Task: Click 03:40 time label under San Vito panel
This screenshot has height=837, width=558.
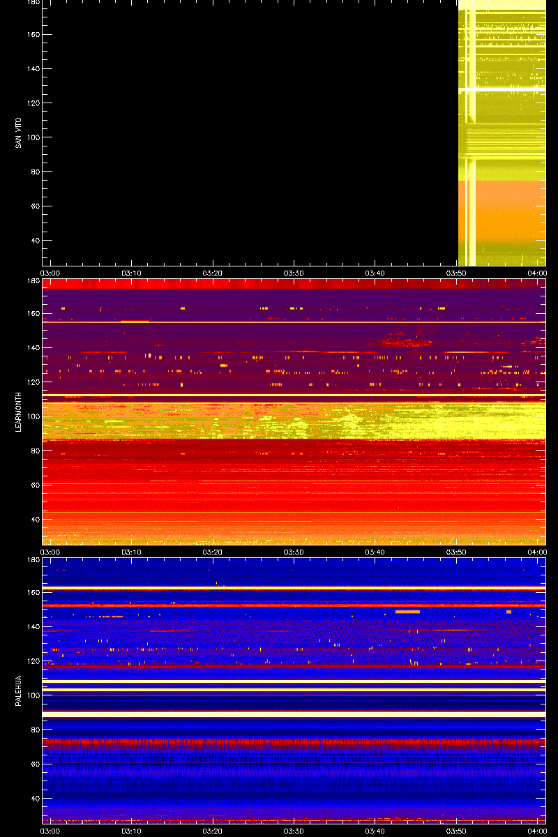Action: tap(375, 273)
